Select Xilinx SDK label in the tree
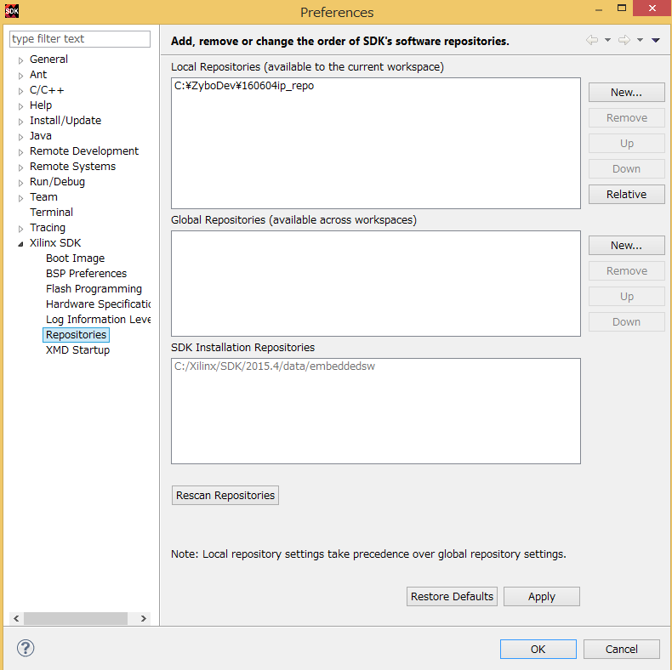The width and height of the screenshot is (672, 670). (54, 243)
